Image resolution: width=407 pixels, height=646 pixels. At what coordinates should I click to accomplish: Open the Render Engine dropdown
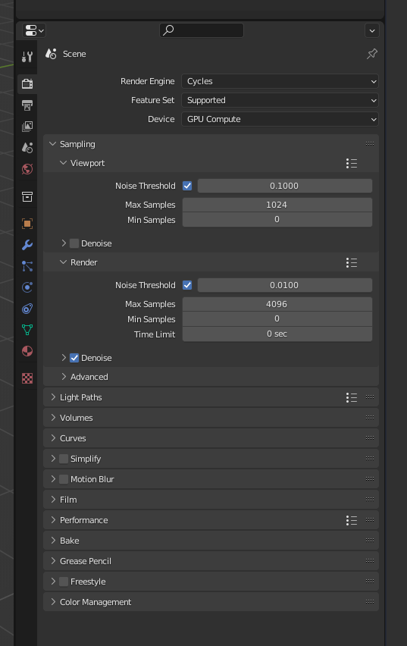(280, 81)
